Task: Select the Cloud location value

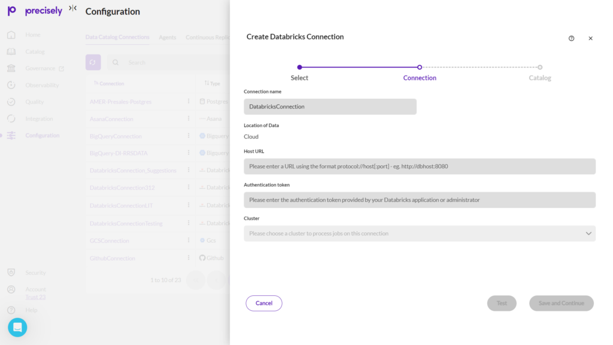Action: [251, 137]
